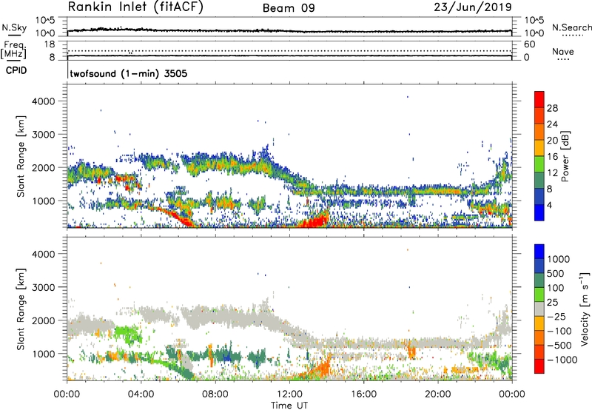Click red power echo near 13:30 UT
The image size is (592, 410).
[x=315, y=220]
